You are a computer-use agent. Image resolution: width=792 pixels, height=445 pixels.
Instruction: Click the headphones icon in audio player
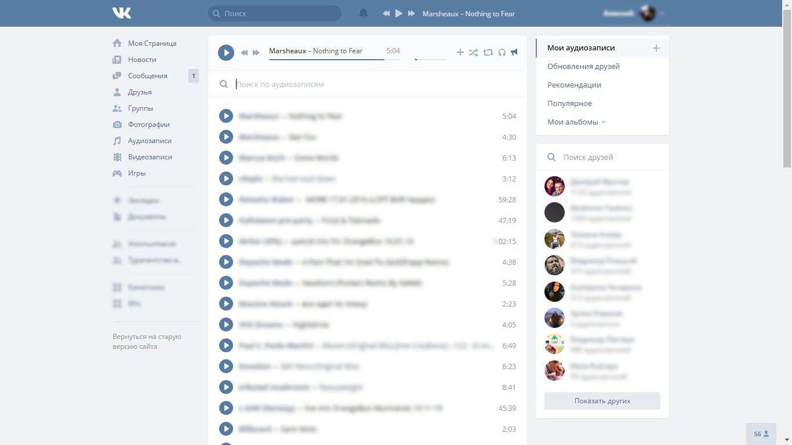pyautogui.click(x=502, y=52)
